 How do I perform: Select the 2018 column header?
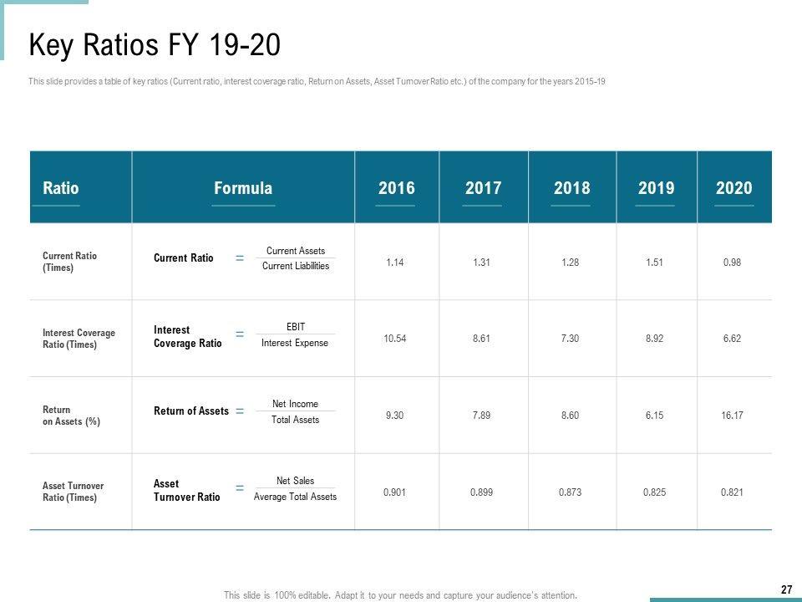tap(571, 188)
